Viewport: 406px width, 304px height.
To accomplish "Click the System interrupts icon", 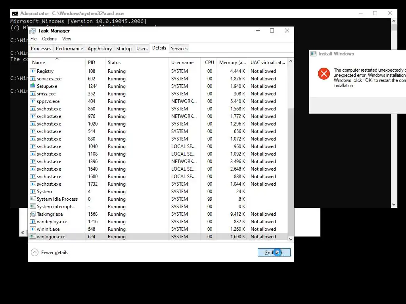I will coord(33,207).
